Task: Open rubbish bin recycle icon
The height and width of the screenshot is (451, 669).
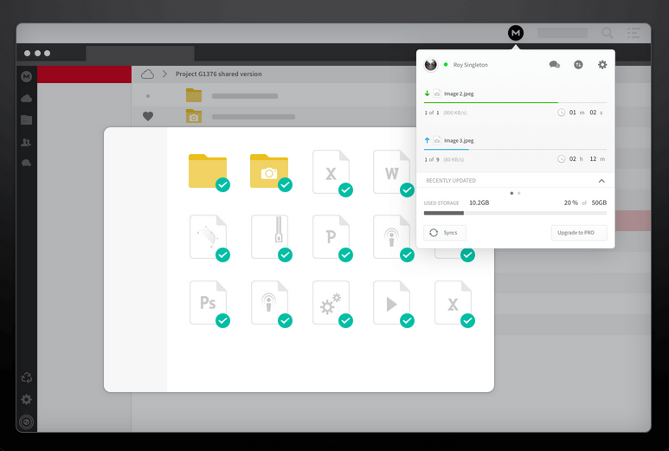Action: [x=27, y=377]
